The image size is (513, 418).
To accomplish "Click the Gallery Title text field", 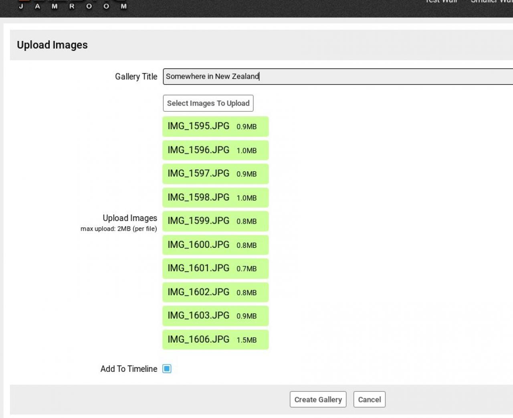I will (337, 77).
